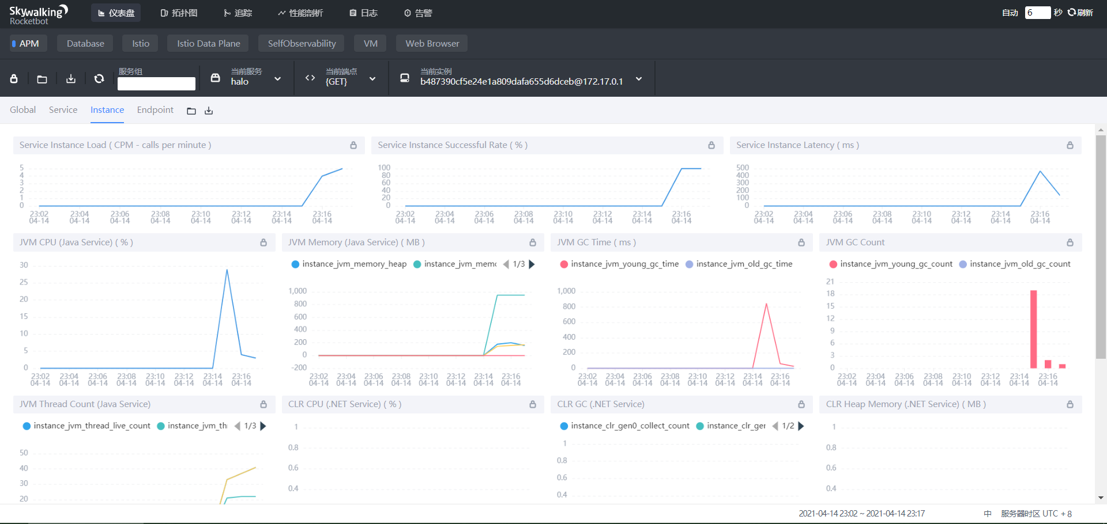Open the 日志 log menu

(363, 13)
